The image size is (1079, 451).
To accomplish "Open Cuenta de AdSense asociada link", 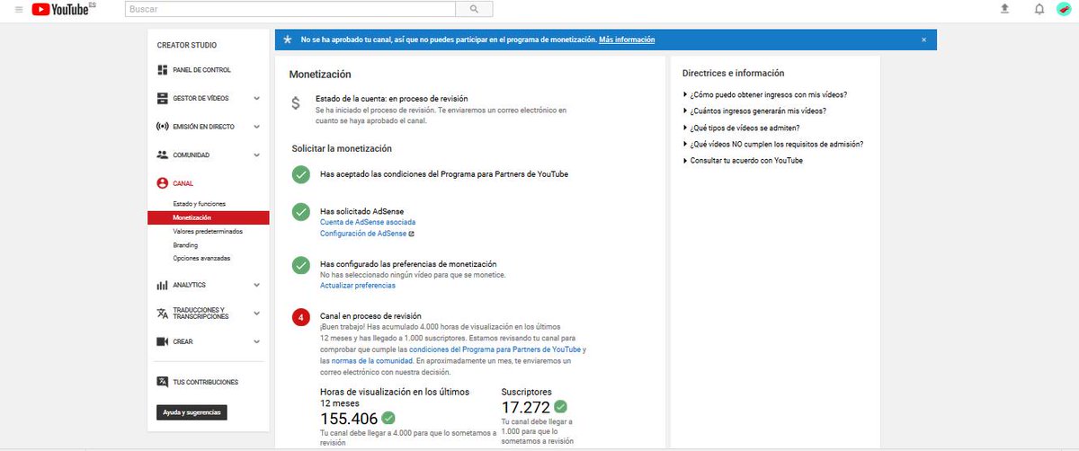I will (368, 222).
